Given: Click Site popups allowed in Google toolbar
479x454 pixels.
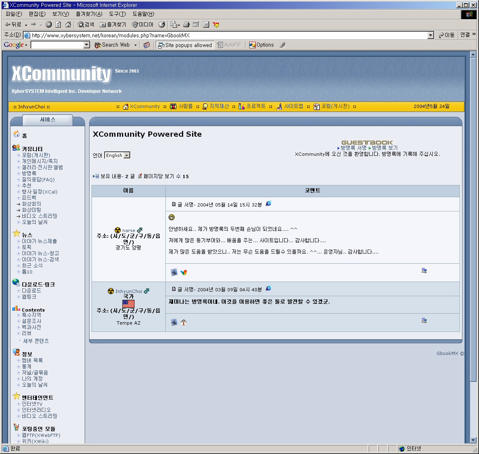Looking at the screenshot, I should (x=185, y=45).
